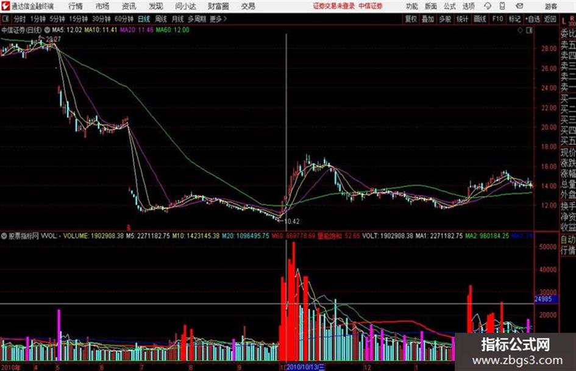
Task: Click the M10: 1423145.38 volume value
Action: coord(196,236)
